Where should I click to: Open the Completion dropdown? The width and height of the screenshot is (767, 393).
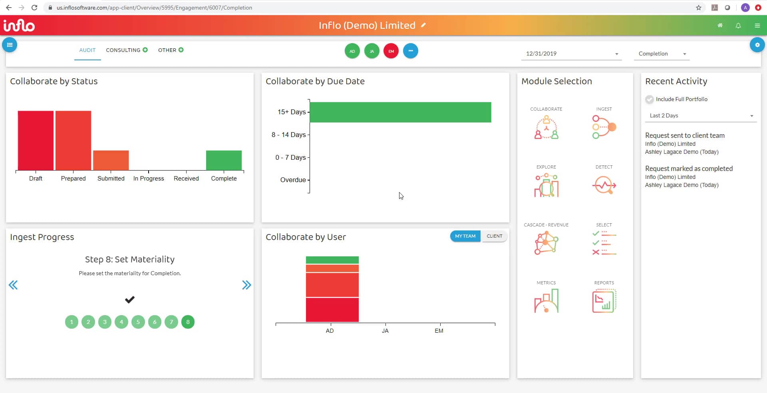point(661,54)
